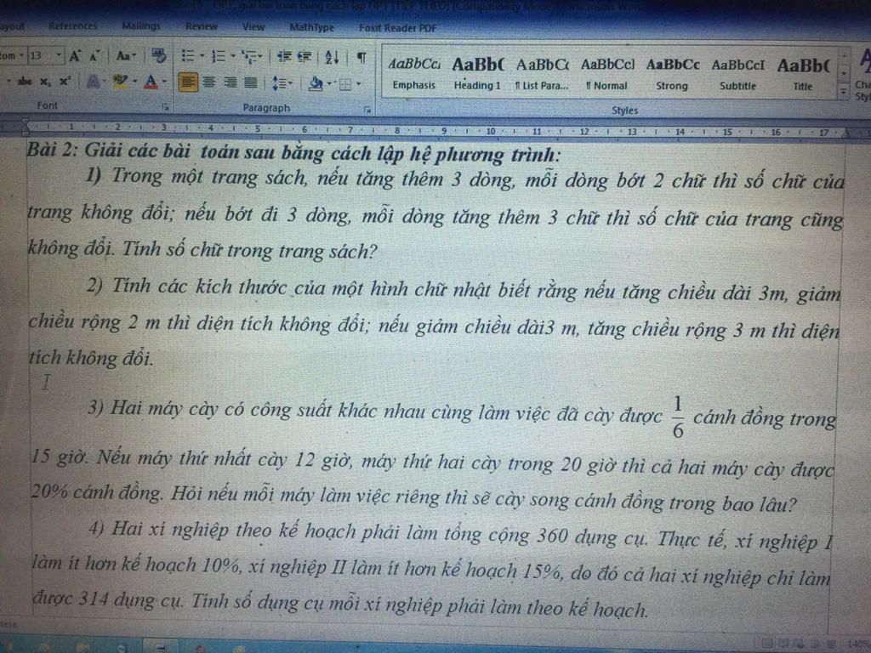
Task: Click the Change Styles button
Action: click(x=862, y=75)
